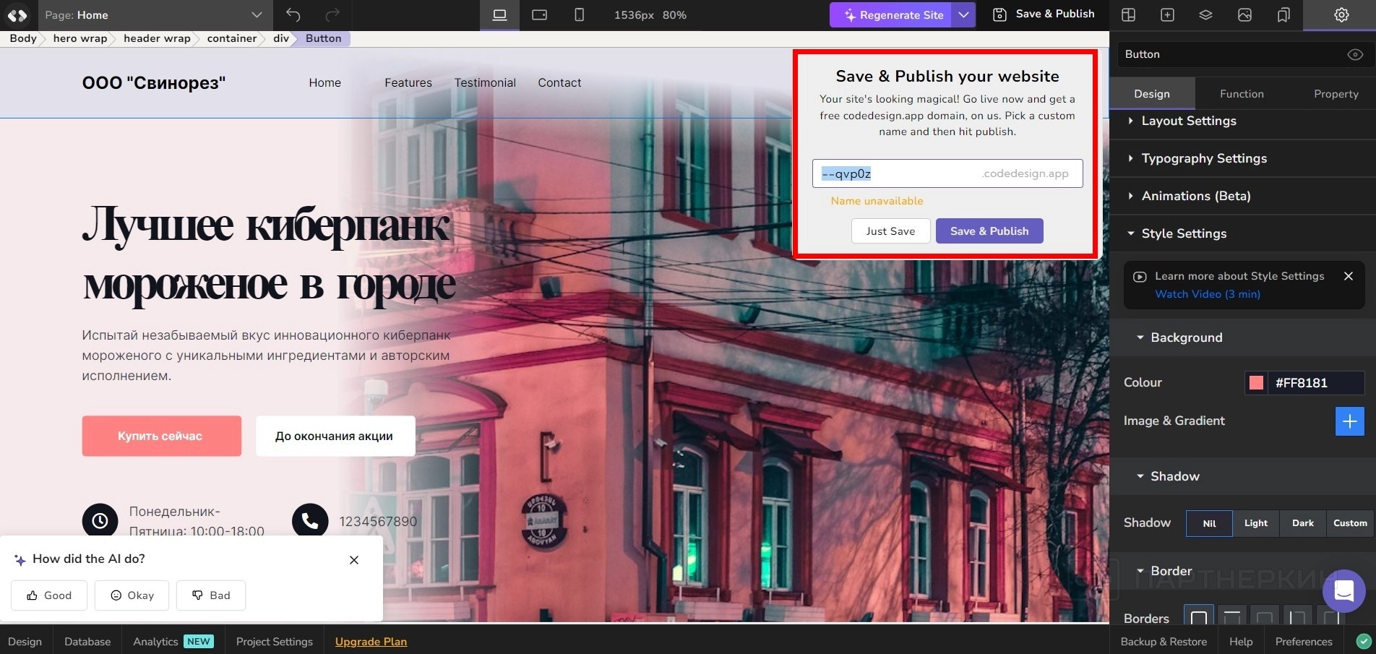The width and height of the screenshot is (1376, 654).
Task: Toggle Button element visibility eye
Action: click(x=1355, y=54)
